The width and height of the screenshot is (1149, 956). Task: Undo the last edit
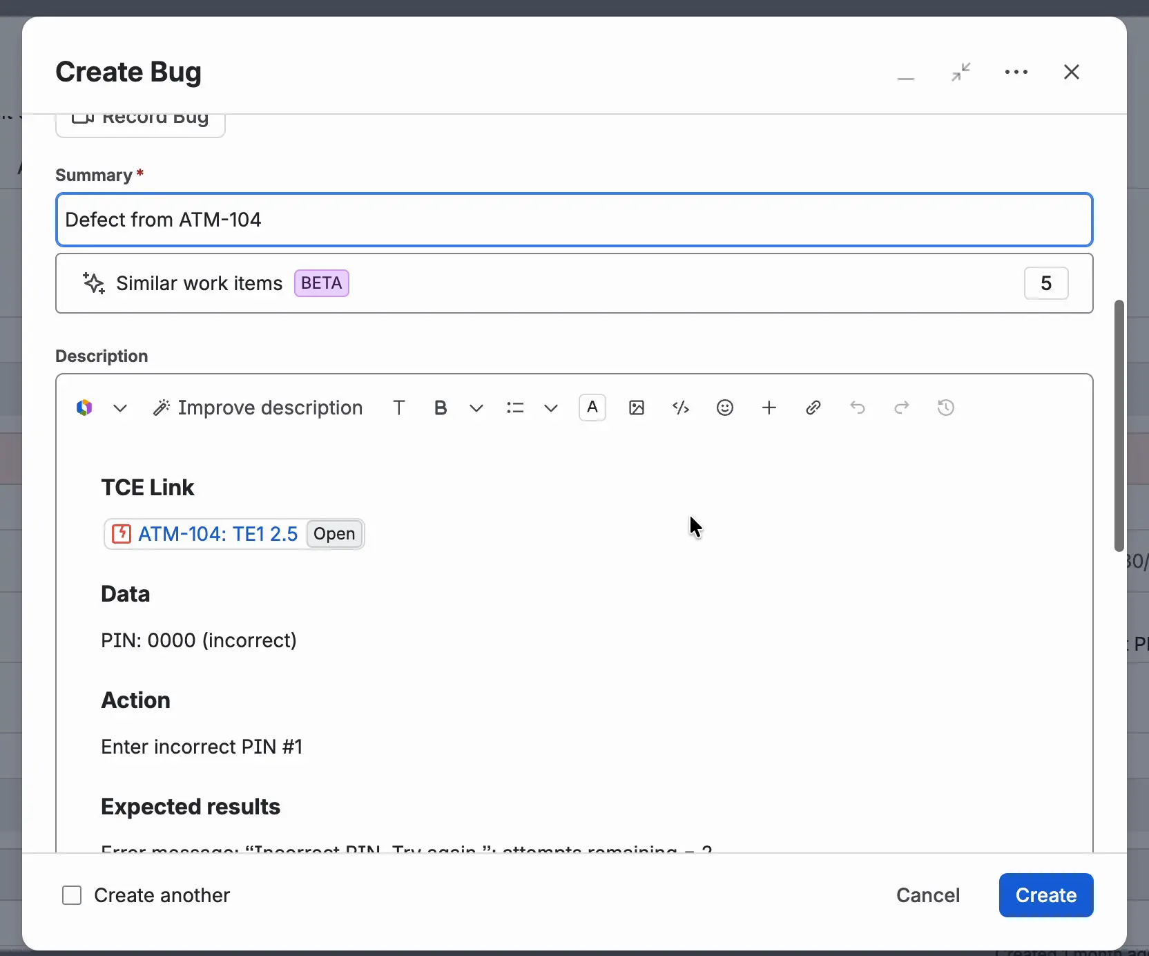click(858, 408)
